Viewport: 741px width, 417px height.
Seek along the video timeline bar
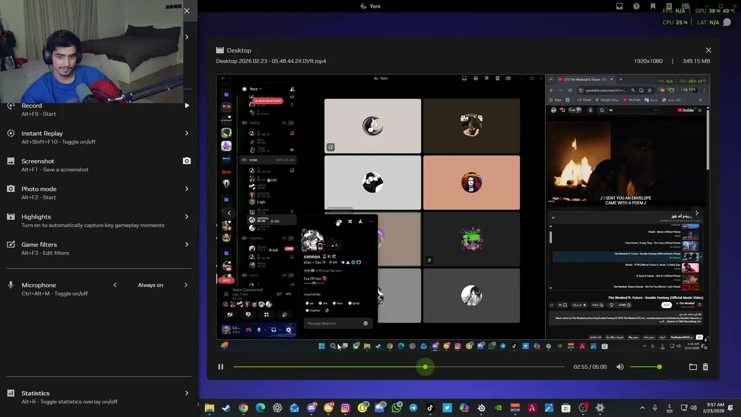click(398, 367)
